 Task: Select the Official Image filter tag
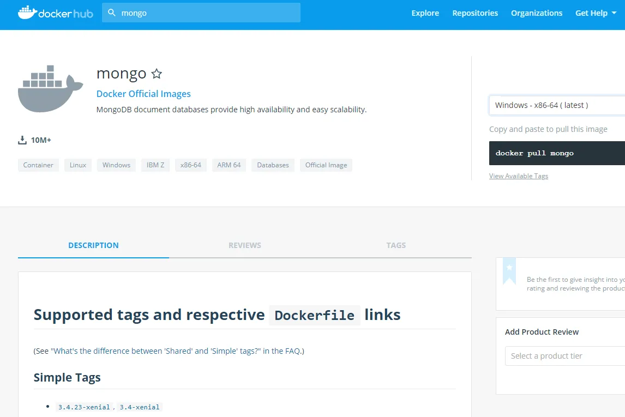coord(326,165)
